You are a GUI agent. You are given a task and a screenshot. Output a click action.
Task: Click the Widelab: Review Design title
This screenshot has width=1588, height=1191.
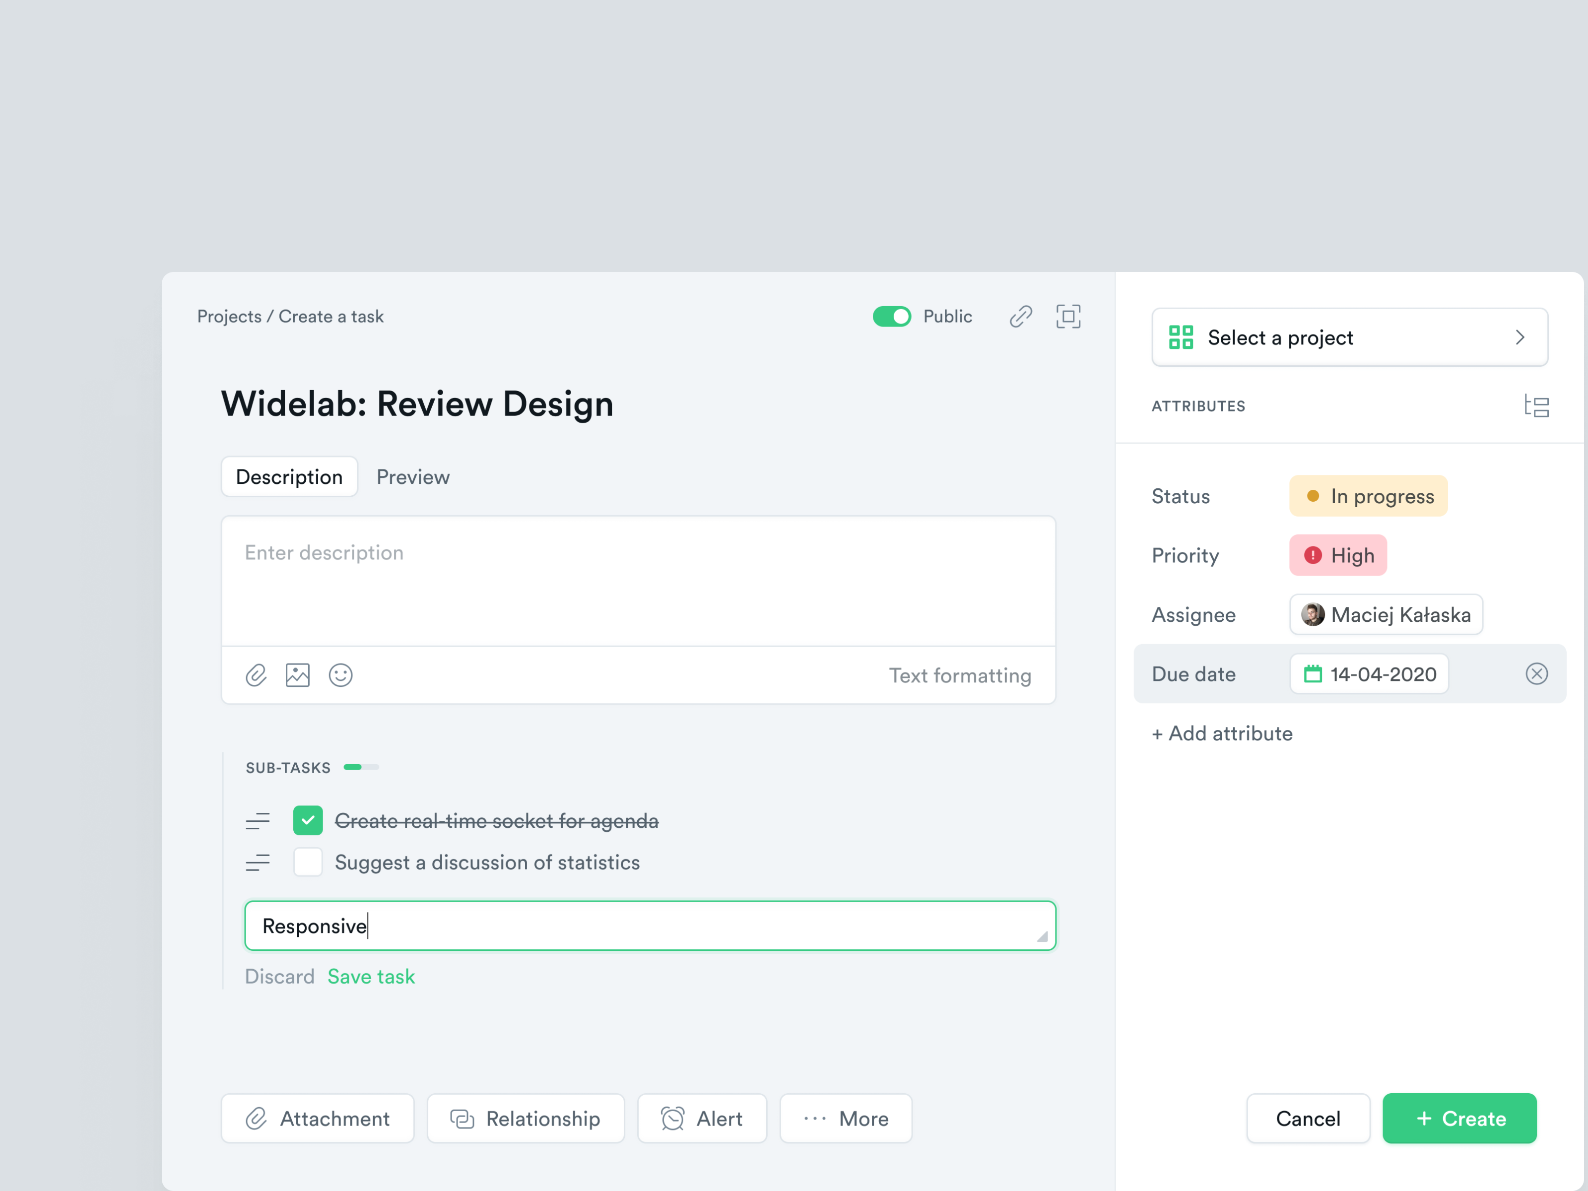[x=416, y=403]
